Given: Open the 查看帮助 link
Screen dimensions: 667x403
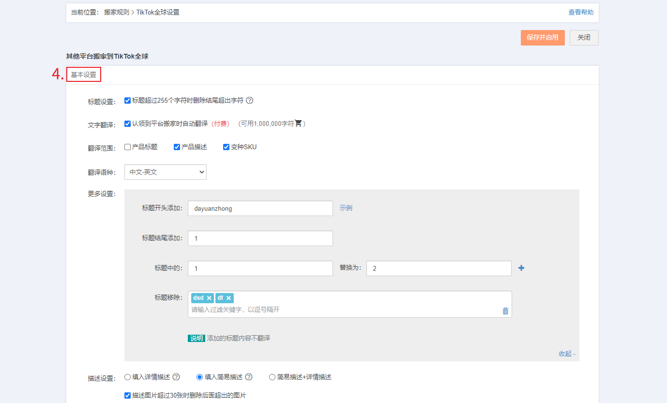Looking at the screenshot, I should (x=581, y=12).
